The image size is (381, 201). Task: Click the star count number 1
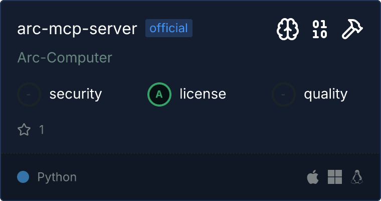coord(42,130)
